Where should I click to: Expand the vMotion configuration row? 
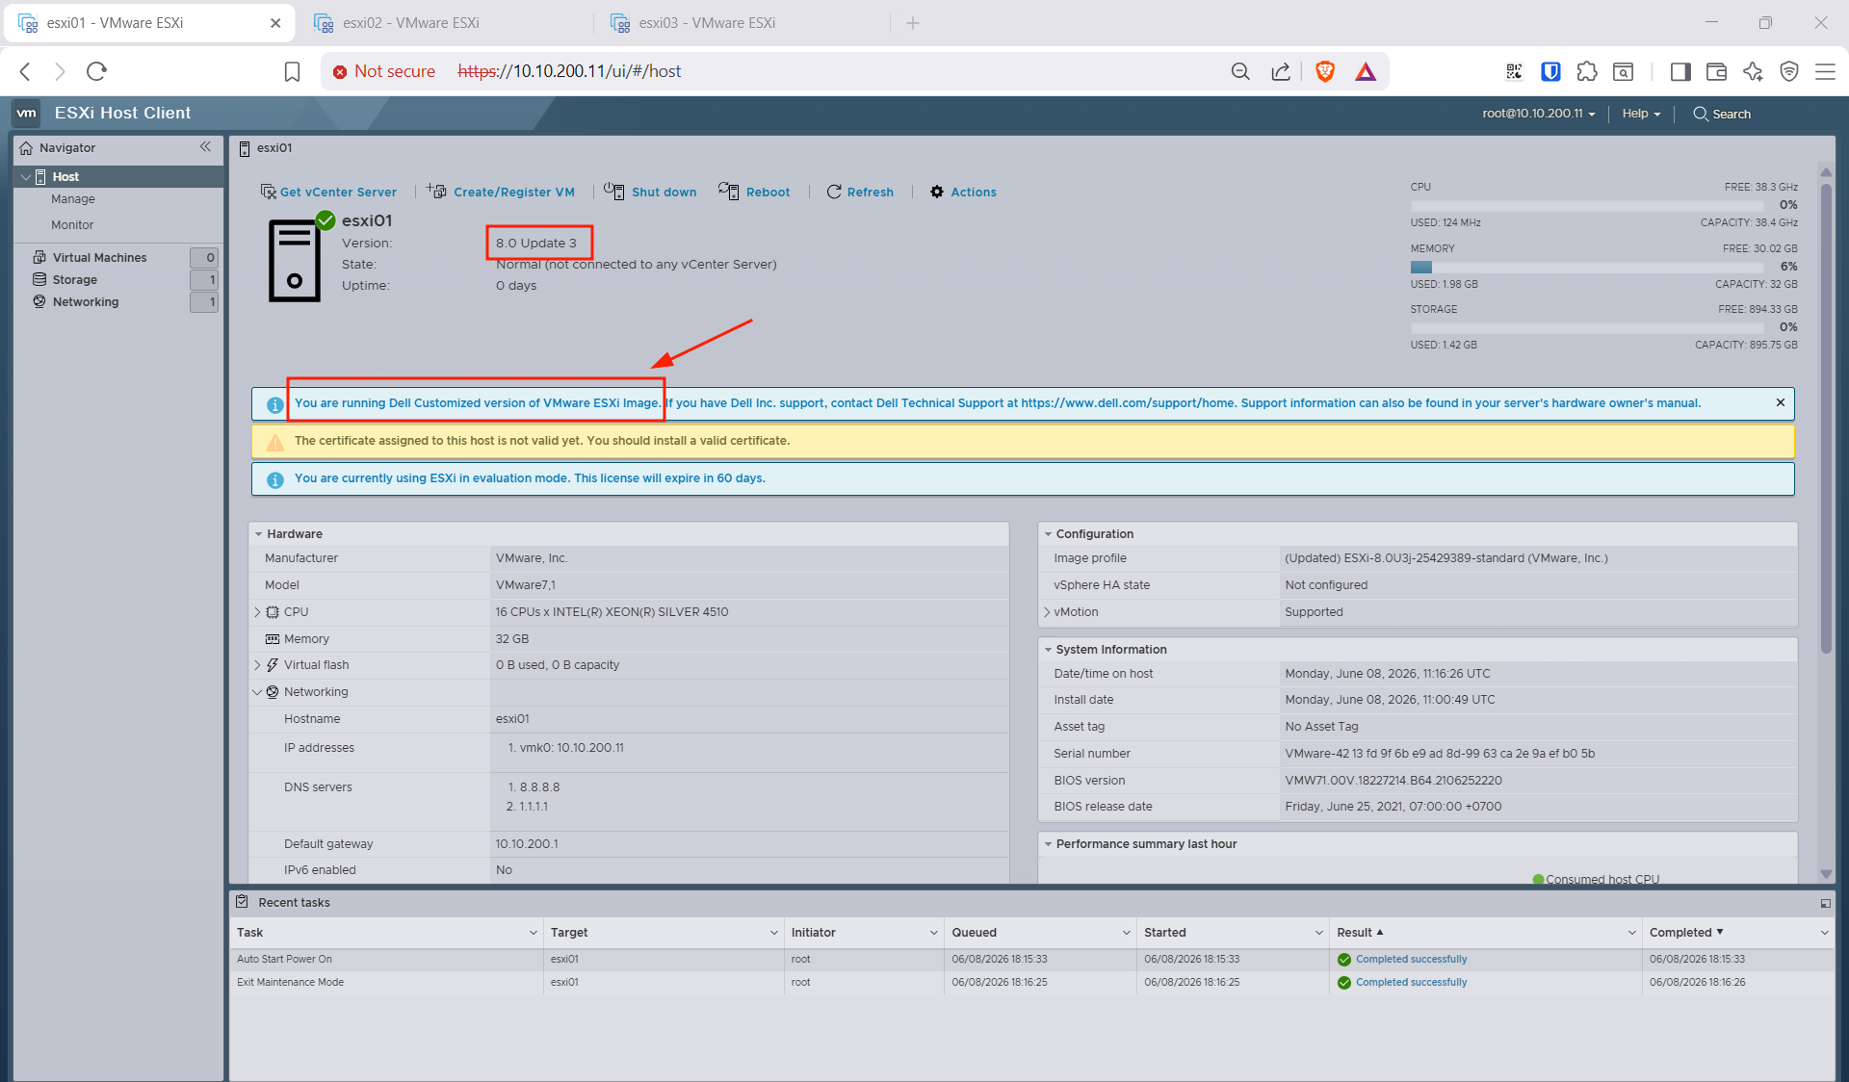(1047, 612)
